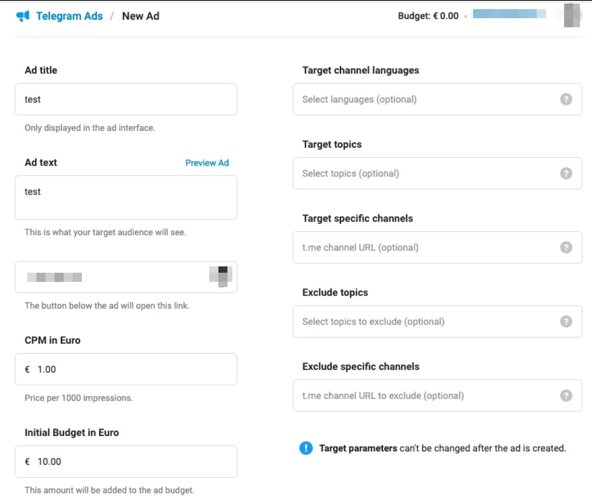This screenshot has height=500, width=592.
Task: Focus the Ad text area
Action: click(126, 198)
